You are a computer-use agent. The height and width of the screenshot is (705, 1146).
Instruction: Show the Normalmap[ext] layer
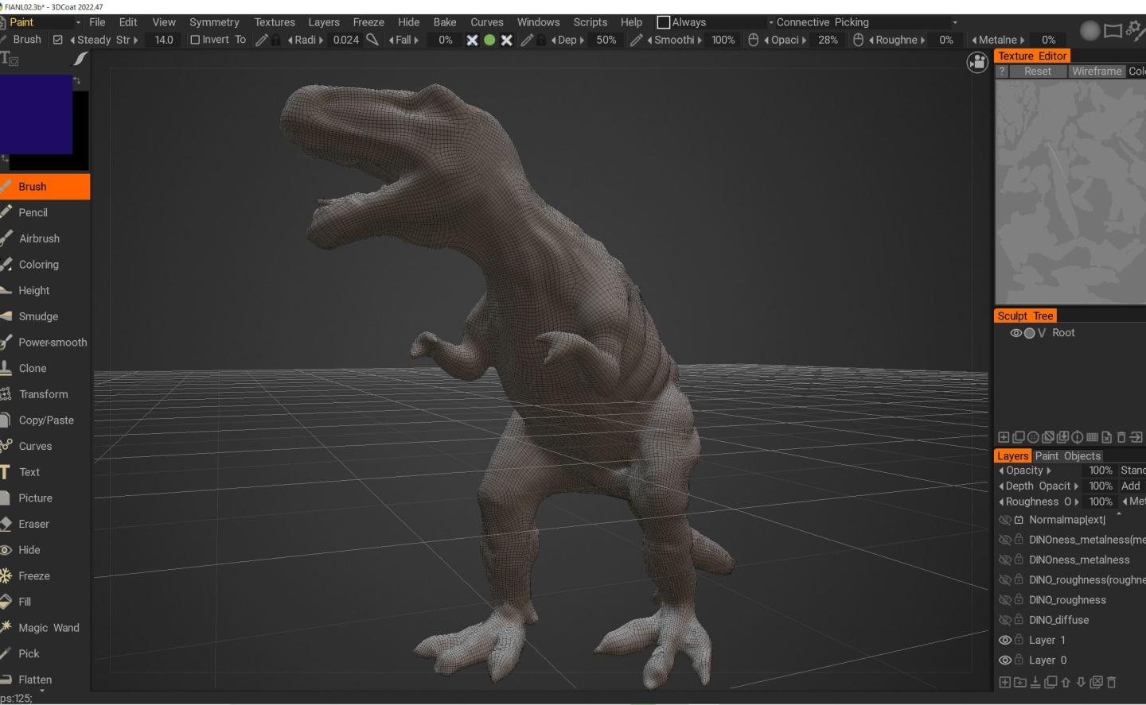coord(1005,520)
